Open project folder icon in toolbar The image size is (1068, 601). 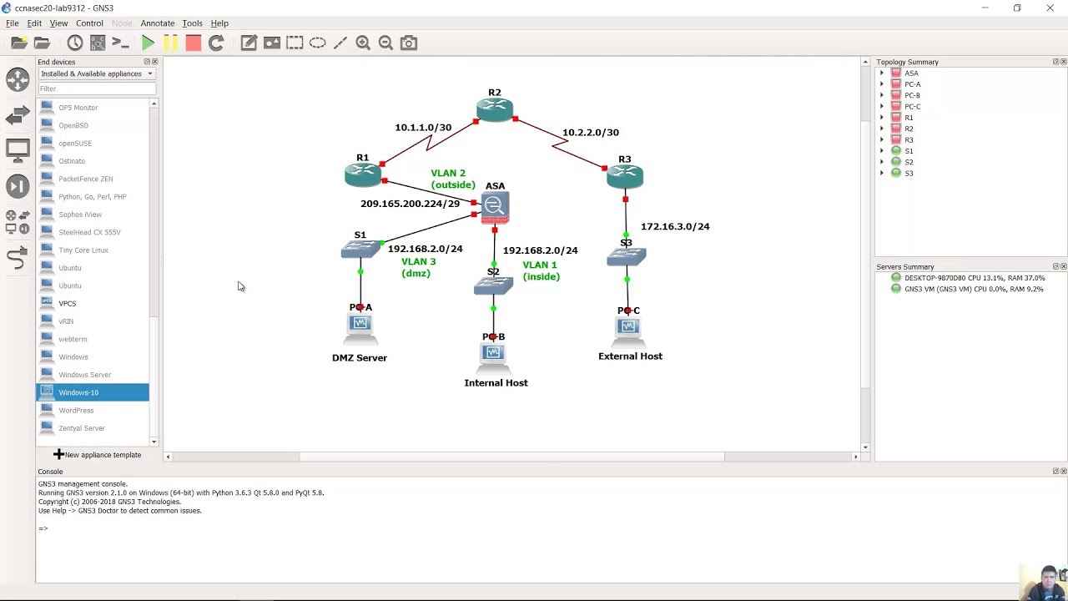[x=42, y=43]
